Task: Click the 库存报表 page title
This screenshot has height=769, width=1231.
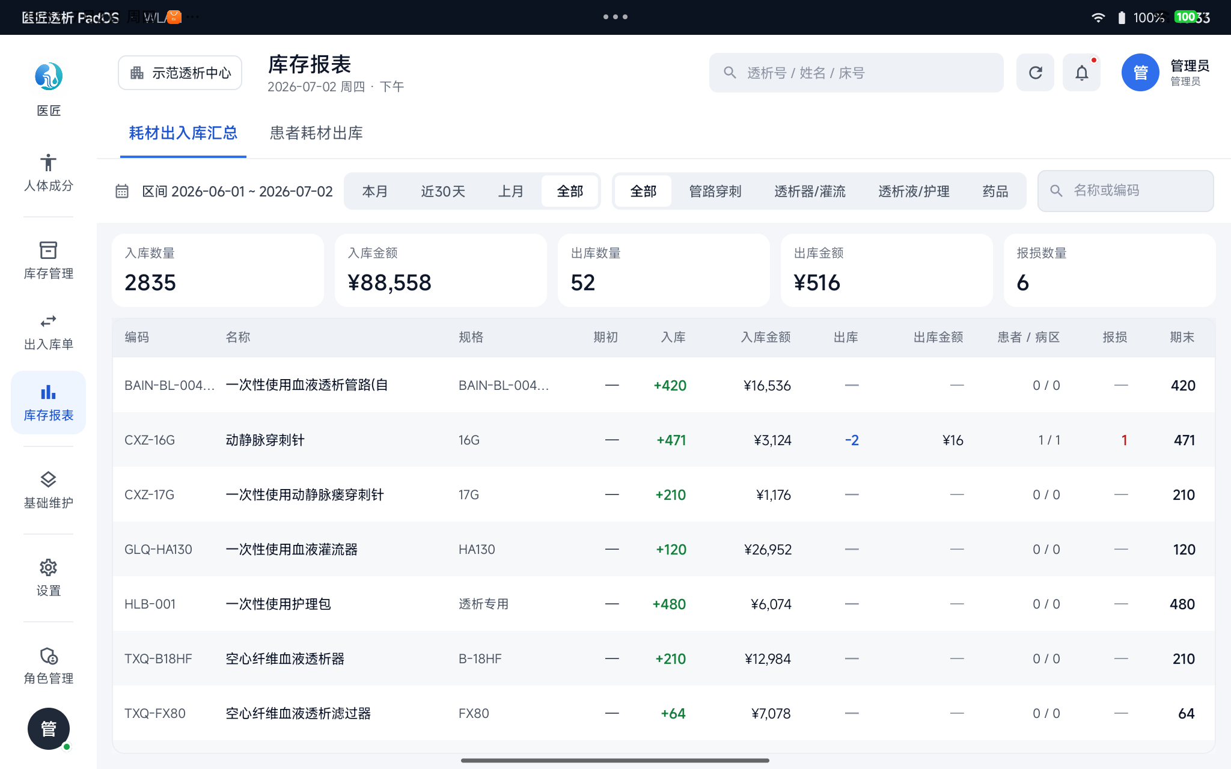Action: coord(310,64)
